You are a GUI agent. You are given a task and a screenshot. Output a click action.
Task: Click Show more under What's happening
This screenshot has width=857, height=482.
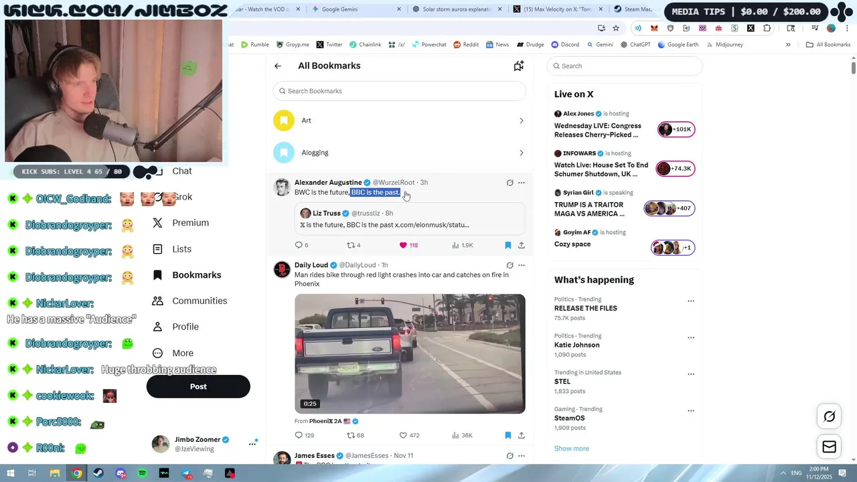572,449
